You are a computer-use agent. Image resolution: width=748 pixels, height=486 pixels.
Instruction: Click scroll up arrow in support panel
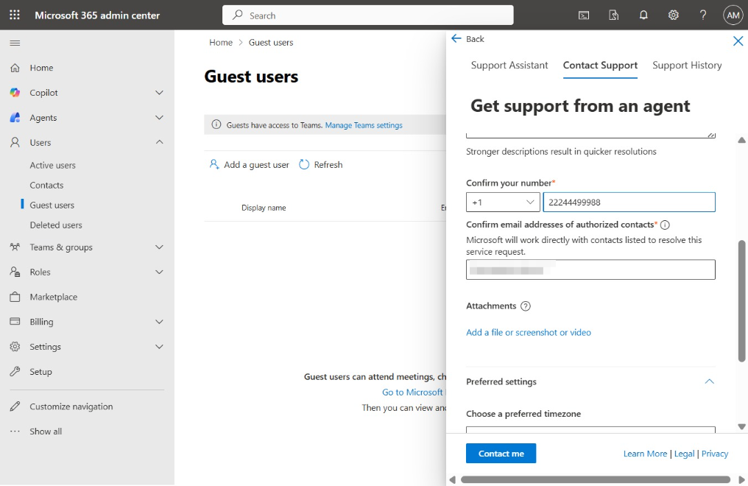741,140
